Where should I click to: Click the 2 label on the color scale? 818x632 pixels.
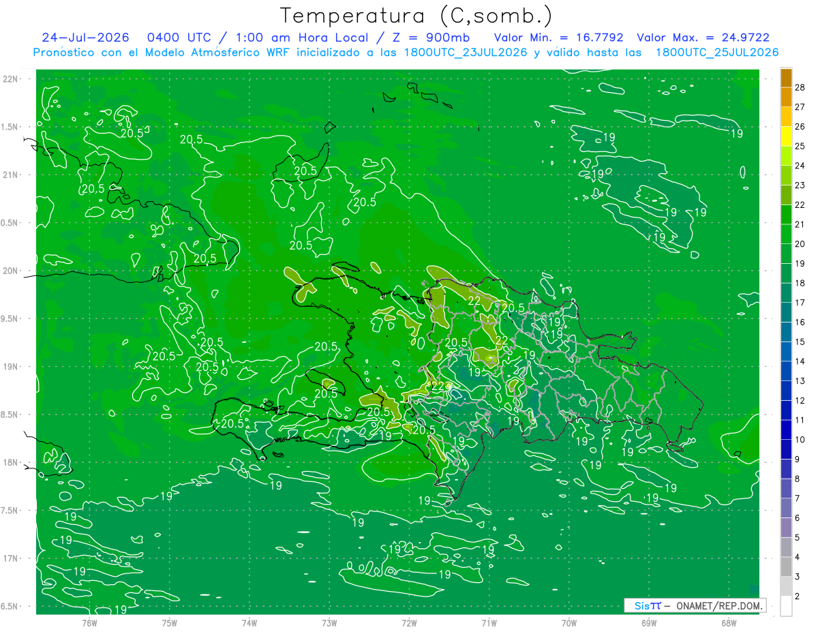point(798,597)
